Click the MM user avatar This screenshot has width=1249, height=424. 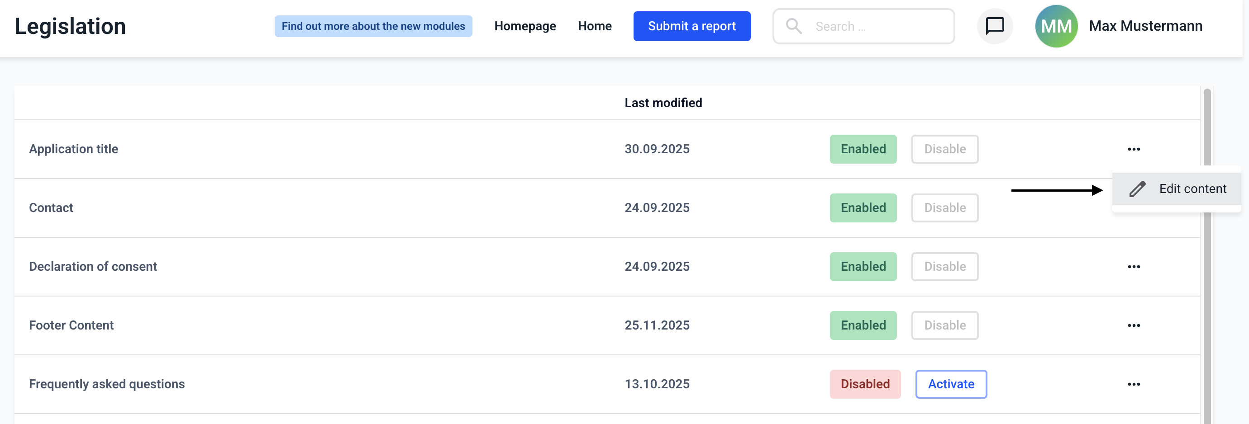[1056, 26]
